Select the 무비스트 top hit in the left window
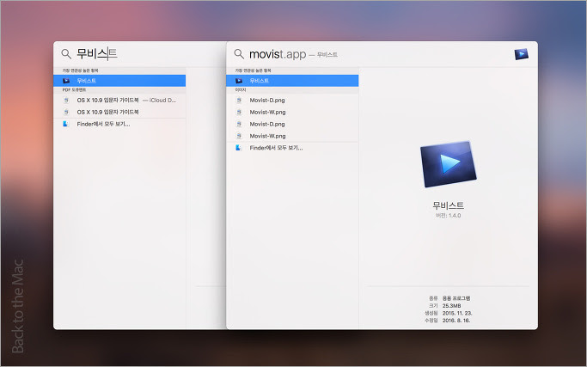 pos(119,81)
